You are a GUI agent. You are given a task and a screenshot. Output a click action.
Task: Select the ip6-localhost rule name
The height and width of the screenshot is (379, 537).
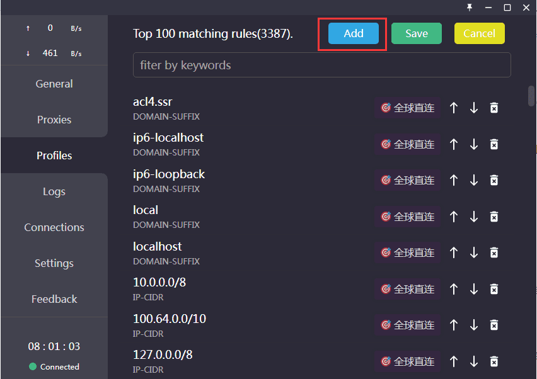168,137
